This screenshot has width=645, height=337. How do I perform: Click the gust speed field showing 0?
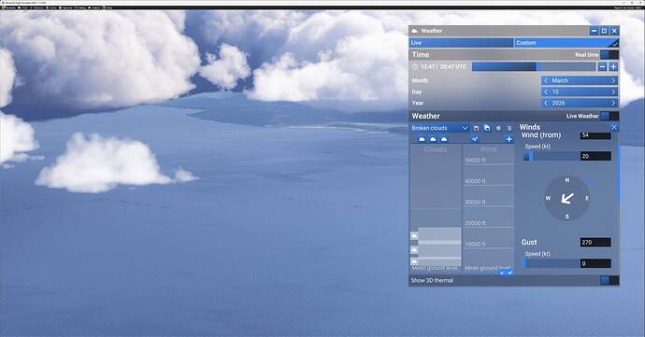click(595, 263)
